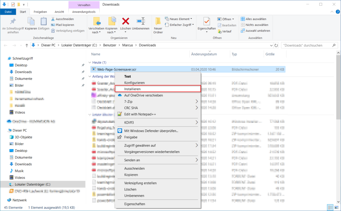Expand the KDiff3 submenu
The width and height of the screenshot is (341, 211).
coord(158,122)
